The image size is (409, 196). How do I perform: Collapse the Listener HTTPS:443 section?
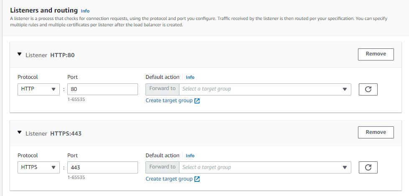tap(19, 133)
